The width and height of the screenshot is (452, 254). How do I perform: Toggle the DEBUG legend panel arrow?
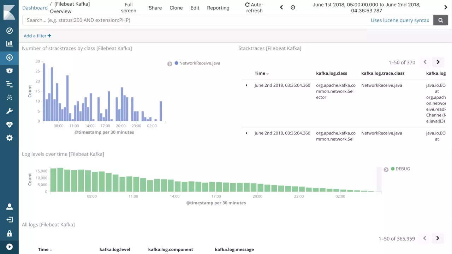[386, 170]
